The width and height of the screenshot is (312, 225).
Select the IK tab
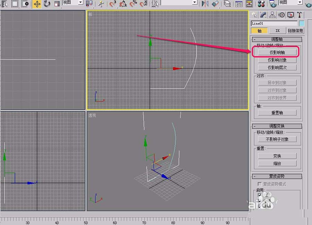pos(277,31)
